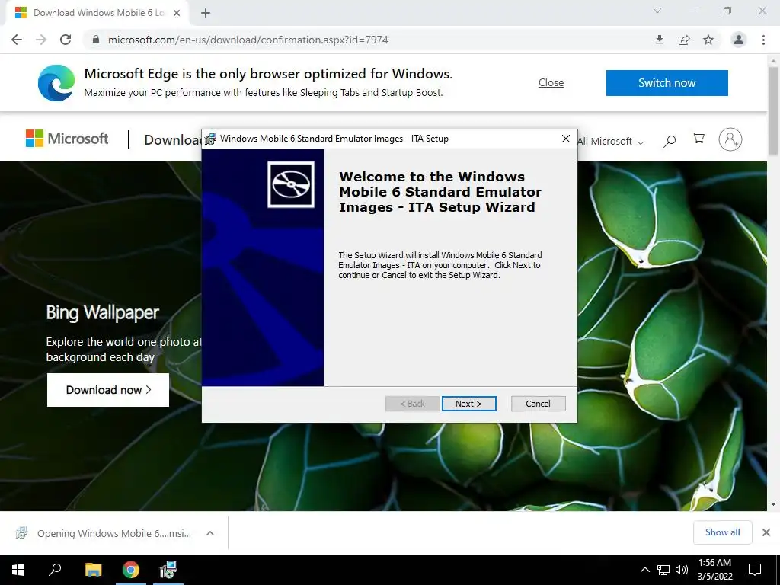Click the setup disc icon in wizard
Image resolution: width=780 pixels, height=585 pixels.
(291, 184)
